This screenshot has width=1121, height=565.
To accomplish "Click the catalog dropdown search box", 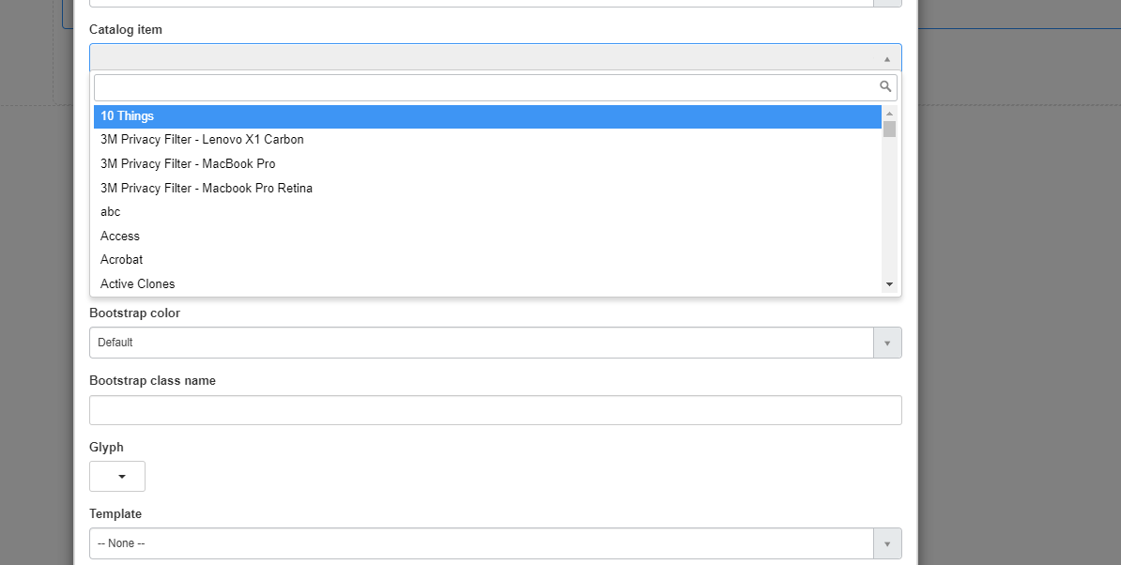I will point(469,85).
